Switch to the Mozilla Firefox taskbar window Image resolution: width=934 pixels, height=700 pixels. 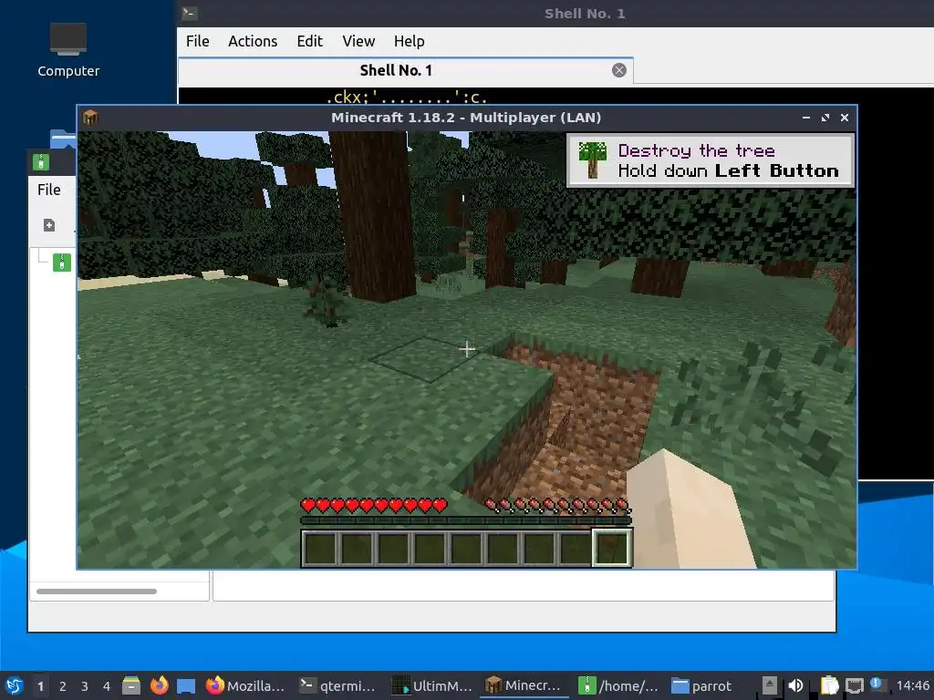pyautogui.click(x=245, y=685)
